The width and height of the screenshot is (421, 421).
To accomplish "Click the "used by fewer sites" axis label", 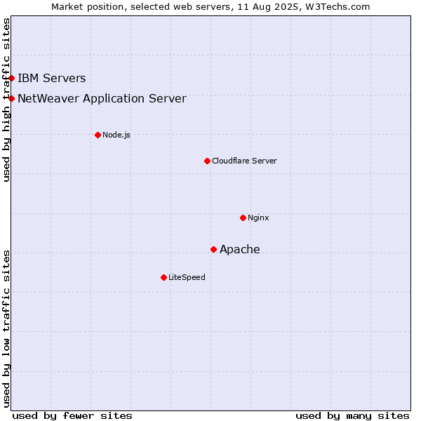I will (72, 416).
